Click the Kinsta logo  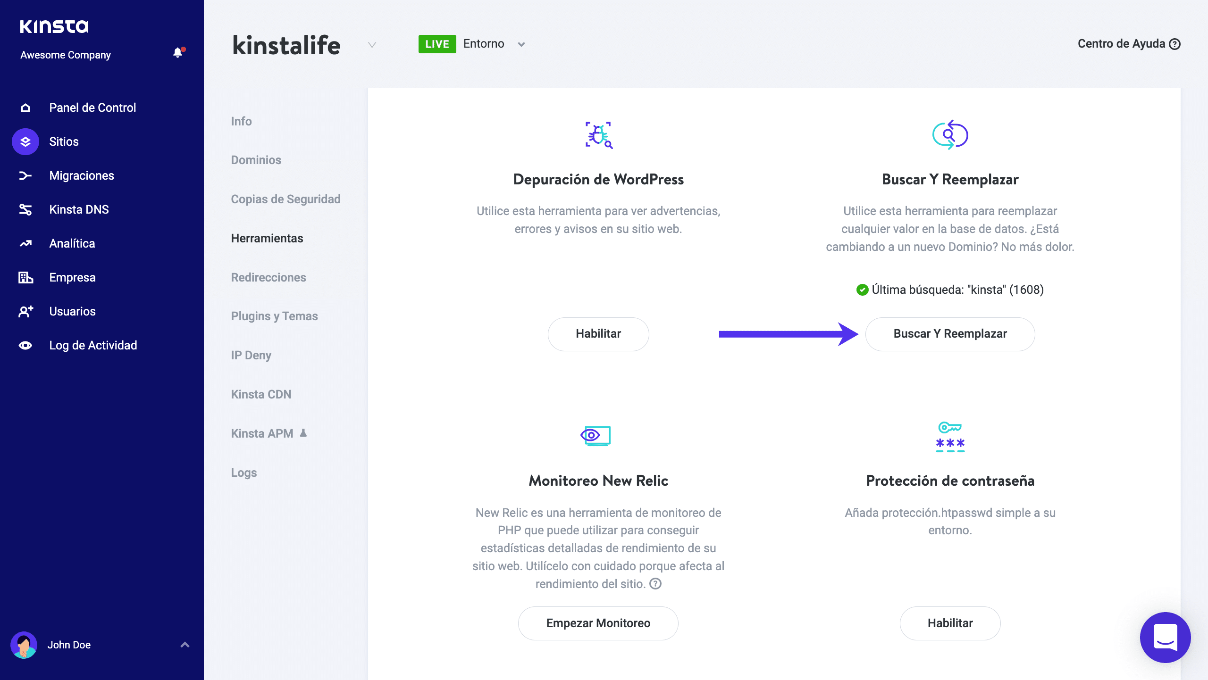54,26
